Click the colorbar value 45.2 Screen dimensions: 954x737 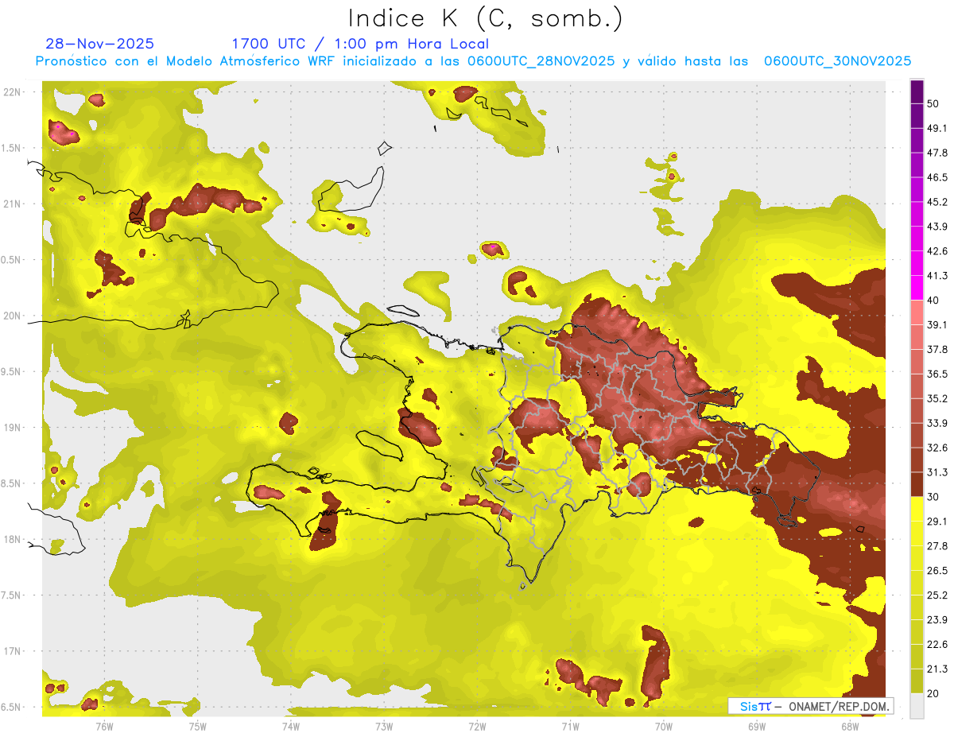point(937,202)
